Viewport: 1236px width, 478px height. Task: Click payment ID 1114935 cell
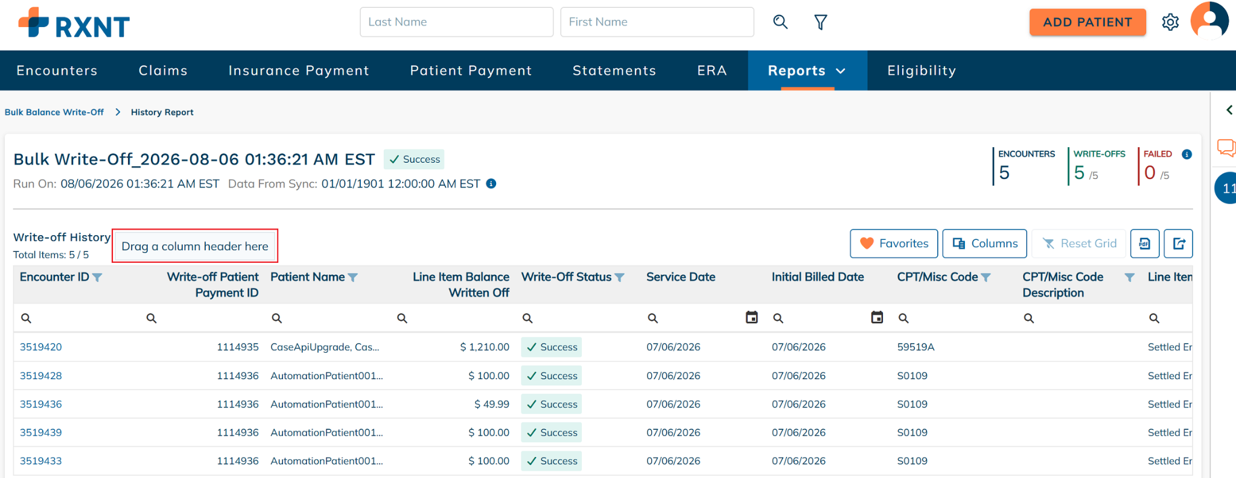[238, 347]
